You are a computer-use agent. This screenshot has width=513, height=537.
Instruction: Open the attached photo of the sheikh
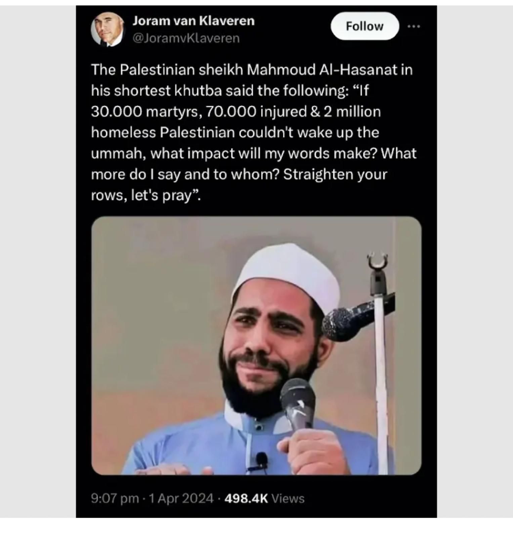pyautogui.click(x=256, y=346)
